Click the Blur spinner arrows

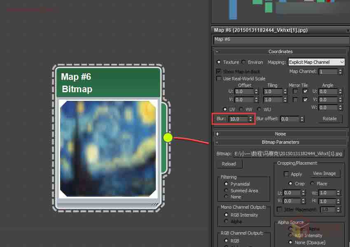(x=251, y=119)
